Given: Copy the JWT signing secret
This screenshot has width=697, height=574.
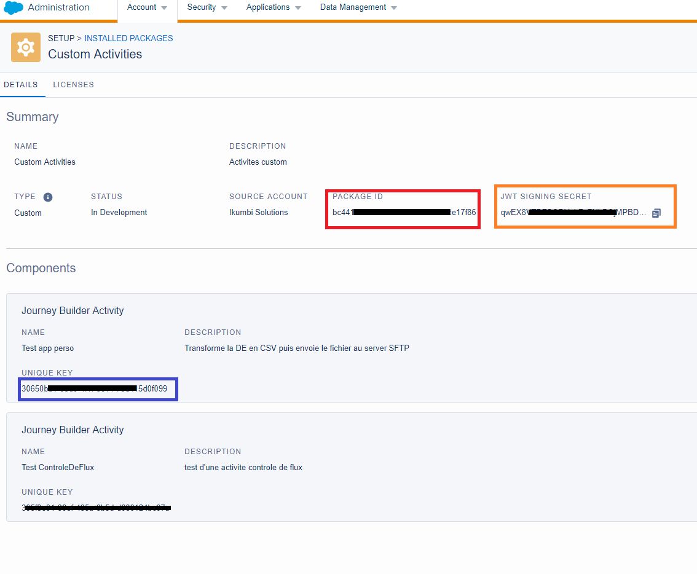Looking at the screenshot, I should (x=656, y=213).
